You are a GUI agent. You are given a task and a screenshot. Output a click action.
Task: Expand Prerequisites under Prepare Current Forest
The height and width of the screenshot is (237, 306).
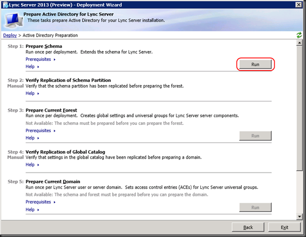point(41,131)
